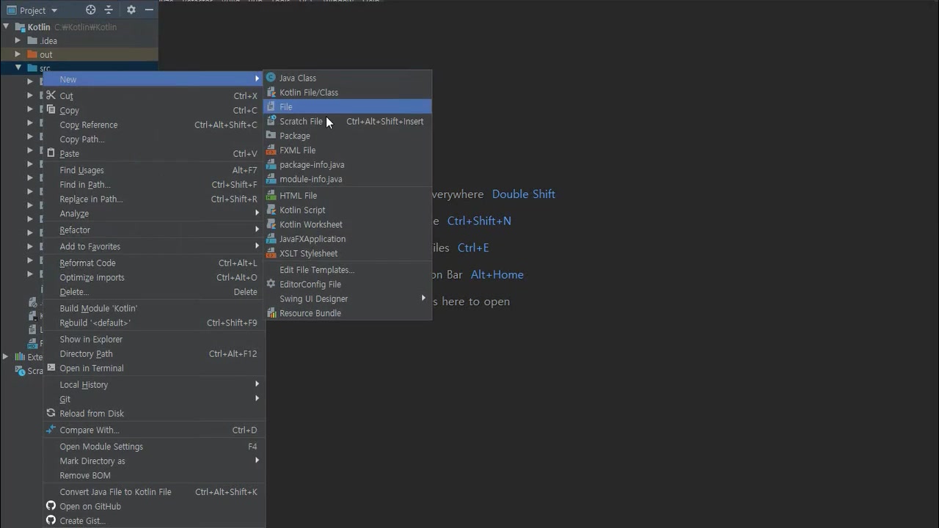Expand the out folder in tree
Viewport: 939px width, 528px height.
[x=18, y=54]
